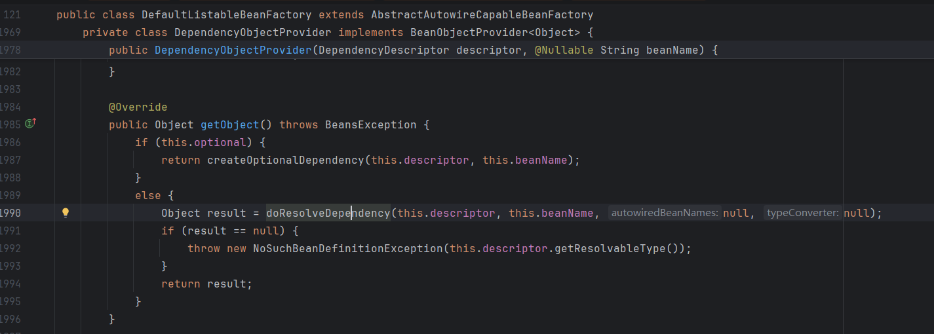Image resolution: width=934 pixels, height=334 pixels.
Task: Click the createOptionalDependency method call
Action: point(285,160)
